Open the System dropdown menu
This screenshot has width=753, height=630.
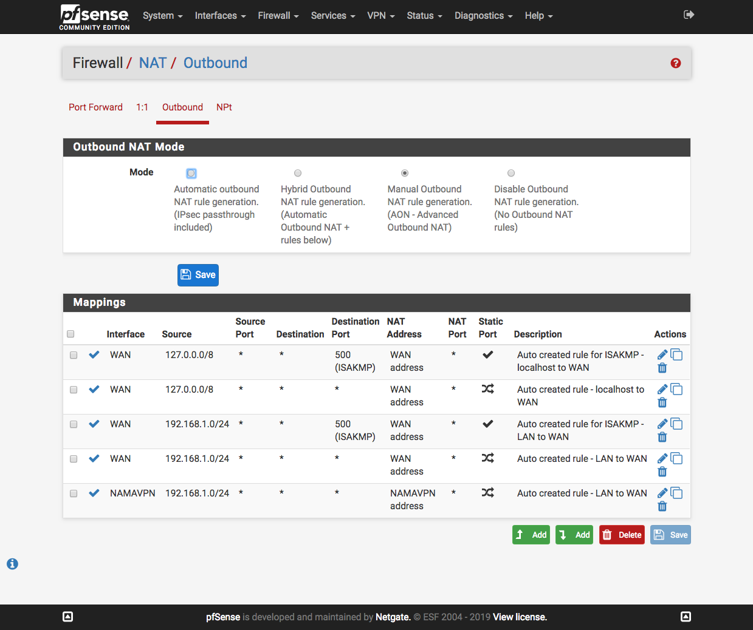162,16
